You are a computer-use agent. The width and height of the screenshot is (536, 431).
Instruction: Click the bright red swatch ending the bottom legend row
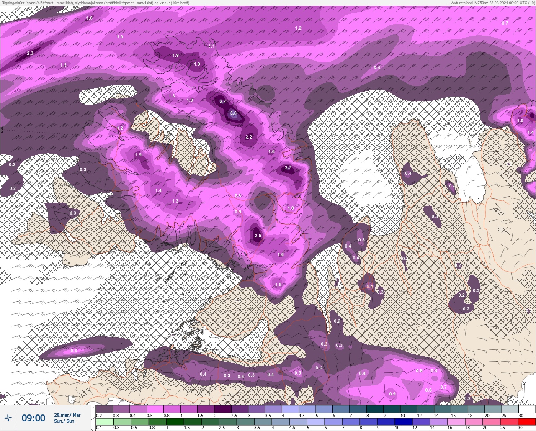coord(527,421)
